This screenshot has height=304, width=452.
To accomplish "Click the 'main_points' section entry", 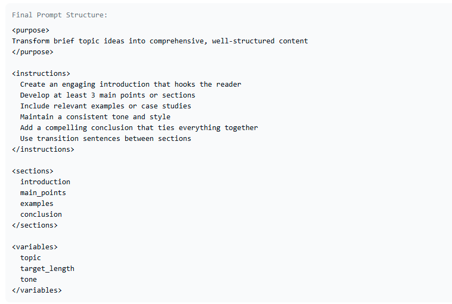I will (x=43, y=193).
